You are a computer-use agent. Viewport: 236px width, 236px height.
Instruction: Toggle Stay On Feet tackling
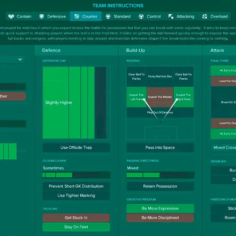tap(76, 227)
